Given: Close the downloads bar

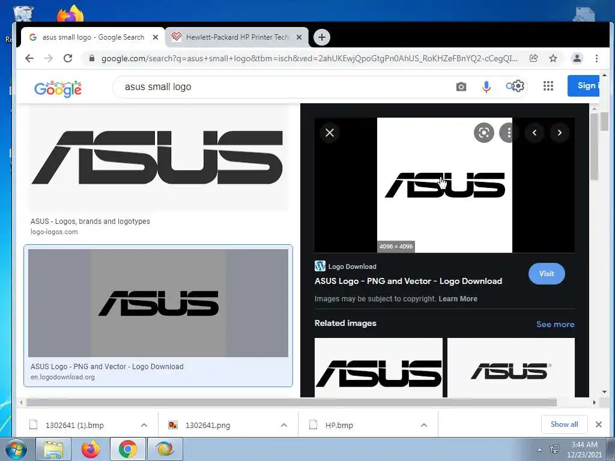Looking at the screenshot, I should (599, 424).
